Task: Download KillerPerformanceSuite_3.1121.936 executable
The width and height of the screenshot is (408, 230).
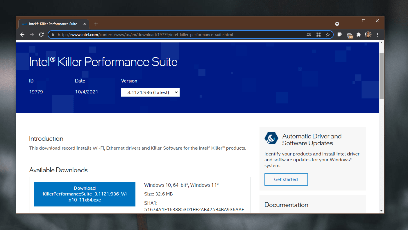Action: click(84, 194)
